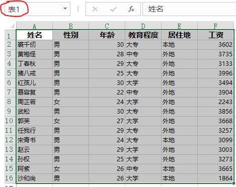Click salary cell 3904

(x=215, y=92)
